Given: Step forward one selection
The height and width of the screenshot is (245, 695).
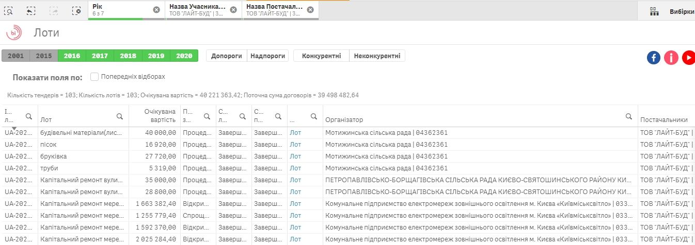Looking at the screenshot, I should [54, 10].
